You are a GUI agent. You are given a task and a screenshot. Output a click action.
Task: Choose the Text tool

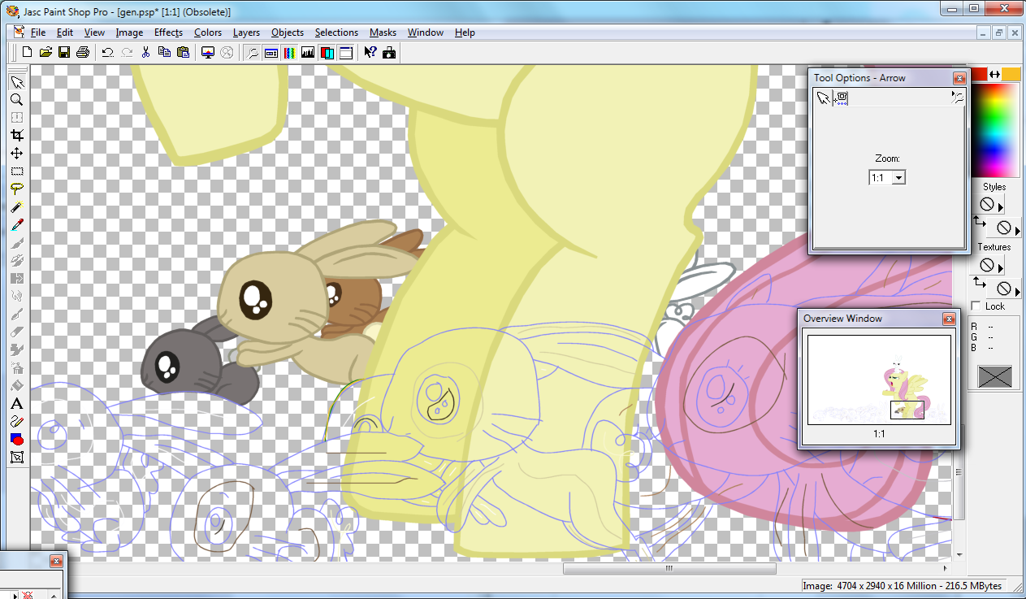point(16,404)
